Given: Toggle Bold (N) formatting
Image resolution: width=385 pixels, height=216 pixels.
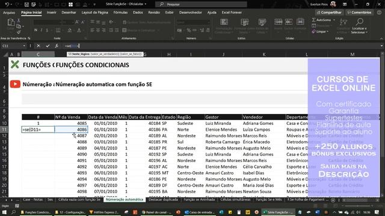Looking at the screenshot, I should tap(35, 30).
